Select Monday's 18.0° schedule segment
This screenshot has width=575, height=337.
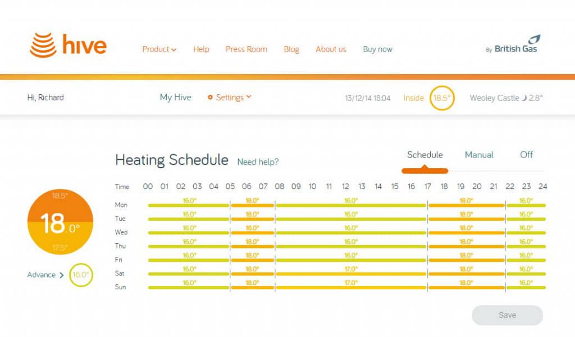click(252, 205)
